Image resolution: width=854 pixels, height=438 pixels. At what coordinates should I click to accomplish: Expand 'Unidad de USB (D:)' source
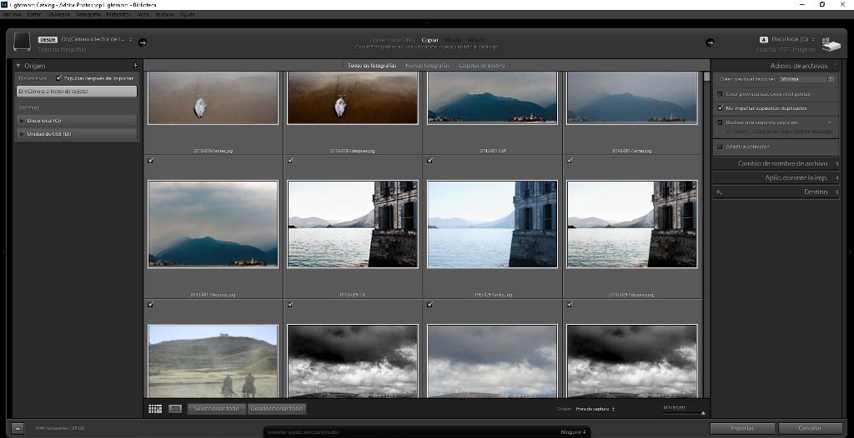(x=22, y=134)
